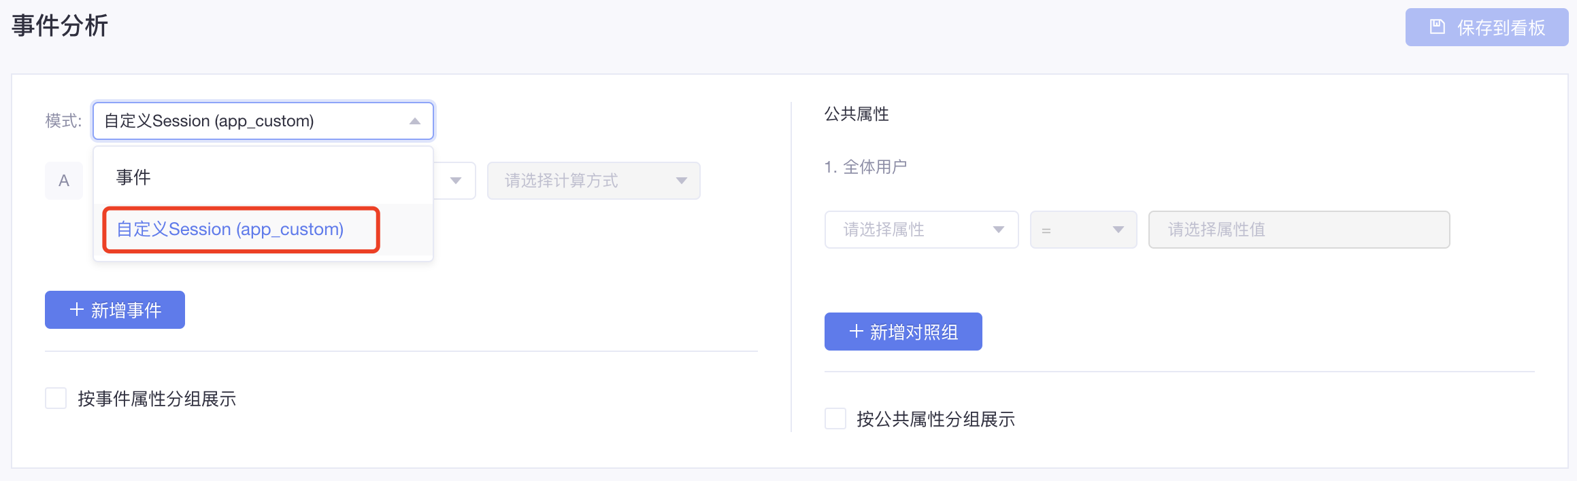The image size is (1577, 481).
Task: Open the 请选择属性 dropdown
Action: pos(922,230)
